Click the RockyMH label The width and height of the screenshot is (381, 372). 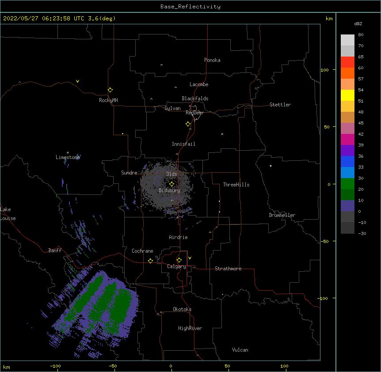(108, 100)
